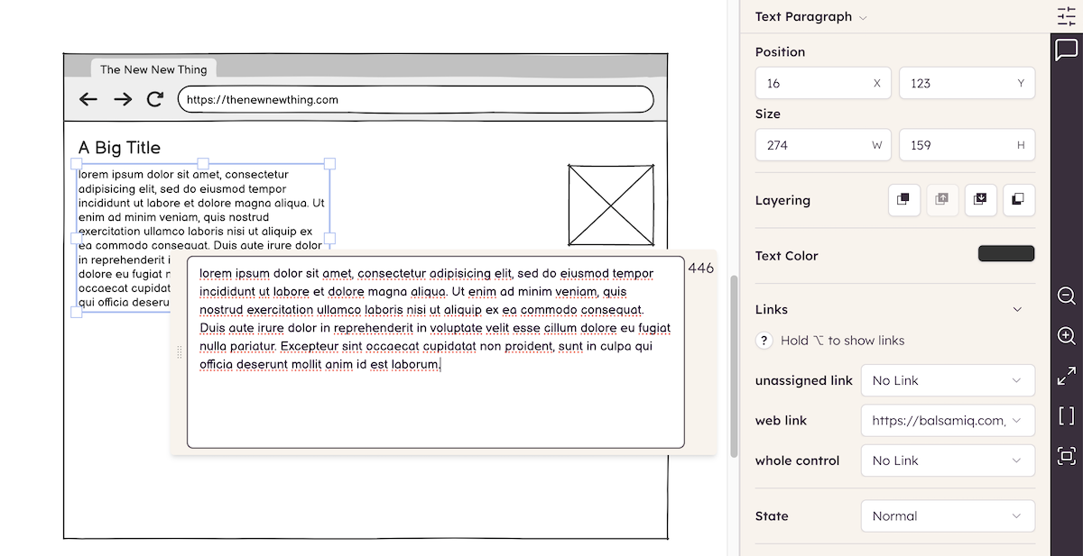Click the back arrow in the browser wireframe

tap(88, 99)
